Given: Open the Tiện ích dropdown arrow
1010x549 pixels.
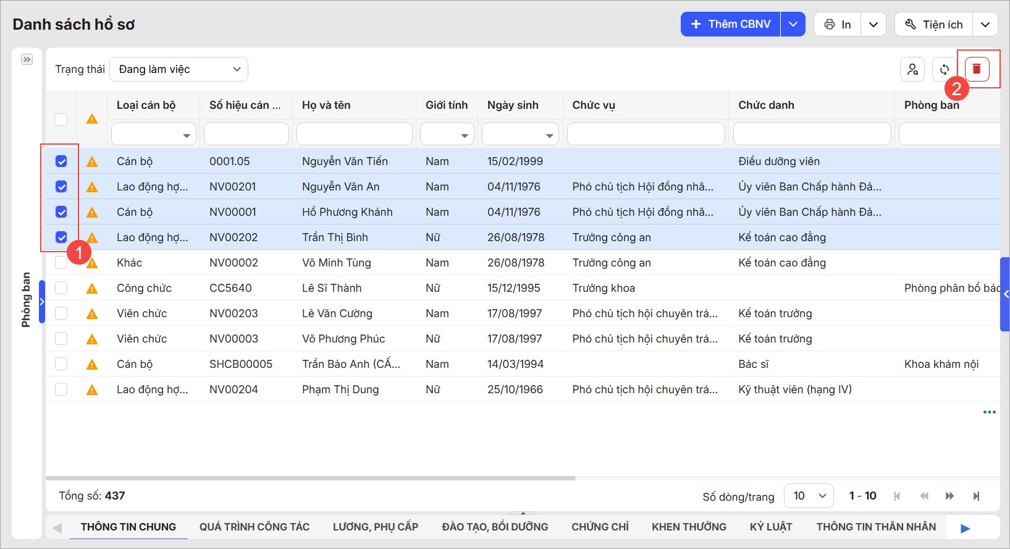Looking at the screenshot, I should click(985, 25).
